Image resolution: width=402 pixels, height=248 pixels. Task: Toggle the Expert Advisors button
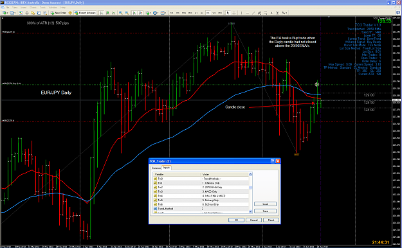tap(85, 13)
